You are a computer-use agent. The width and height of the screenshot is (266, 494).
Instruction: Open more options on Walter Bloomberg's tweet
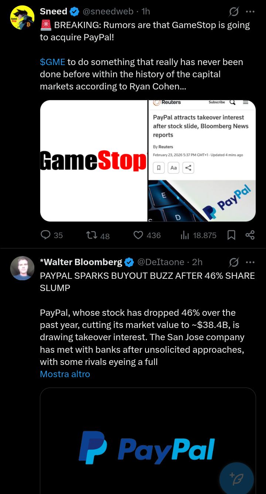tap(250, 262)
